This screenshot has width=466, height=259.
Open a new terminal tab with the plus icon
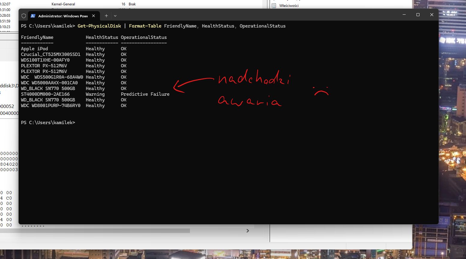click(106, 16)
